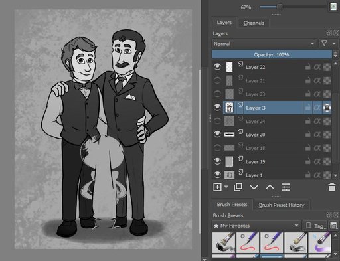
Task: Open the Brush Preset History tab
Action: coord(282,205)
